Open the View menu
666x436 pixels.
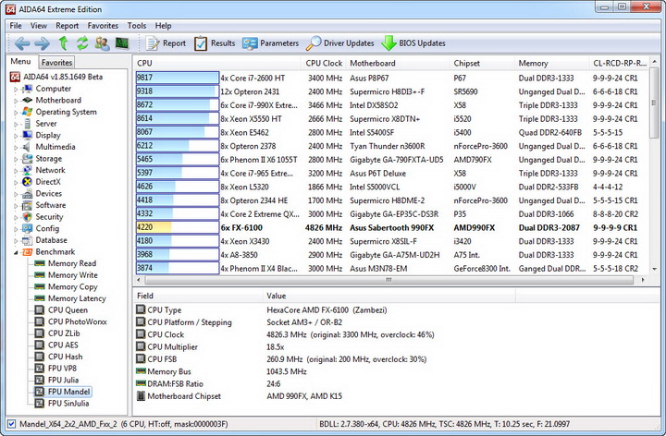[38, 26]
